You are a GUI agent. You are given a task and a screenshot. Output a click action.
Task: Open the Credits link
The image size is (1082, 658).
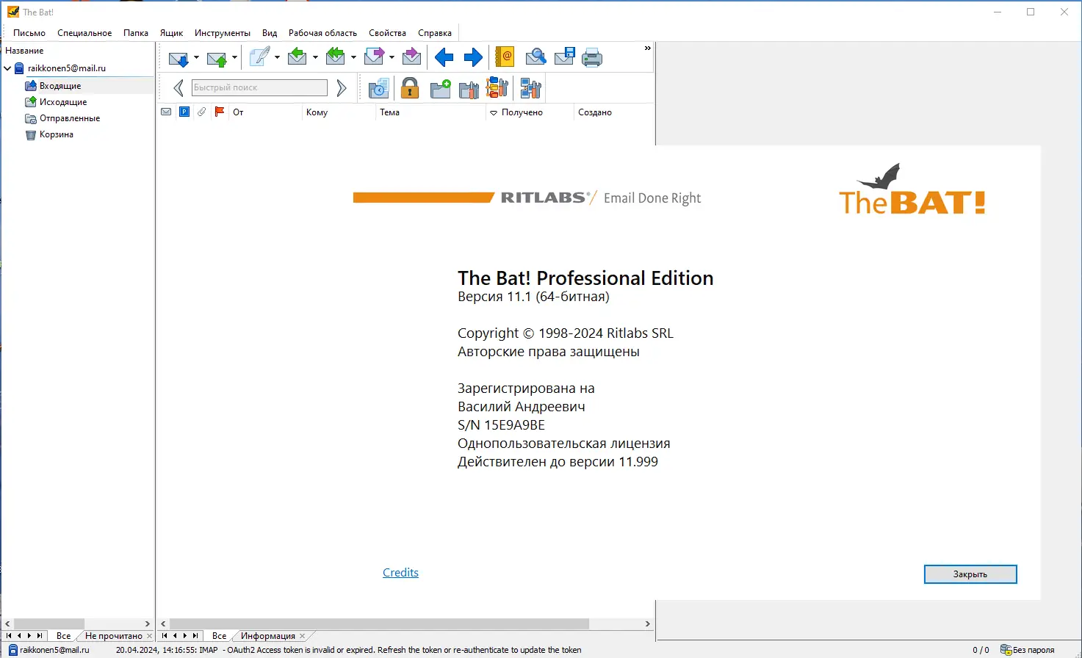tap(400, 573)
